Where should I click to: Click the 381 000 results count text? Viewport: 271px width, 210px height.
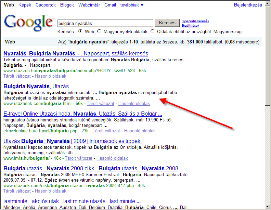[x=195, y=42]
